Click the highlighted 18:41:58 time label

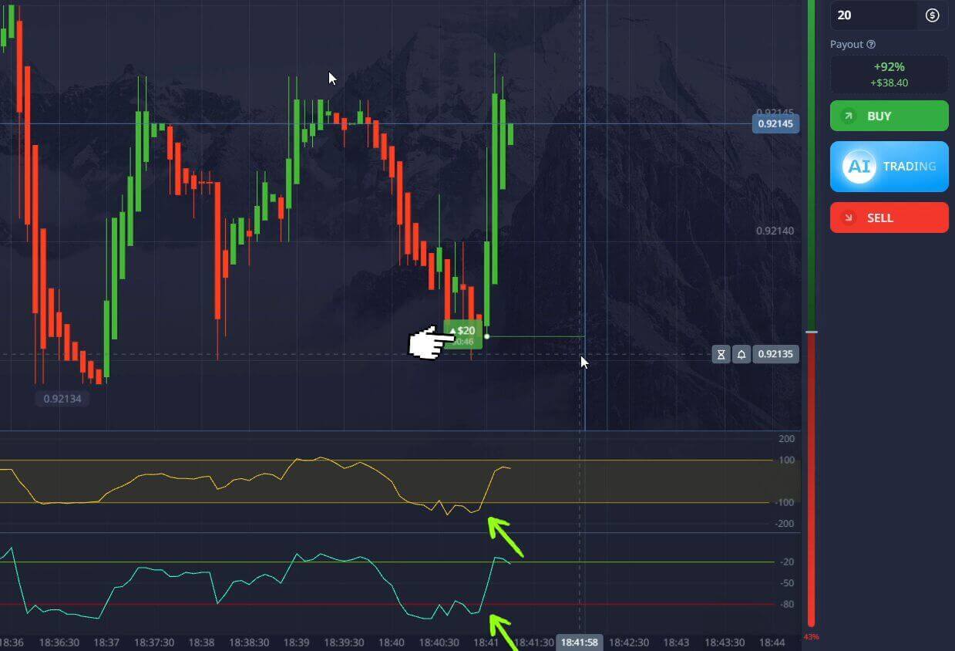tap(580, 642)
